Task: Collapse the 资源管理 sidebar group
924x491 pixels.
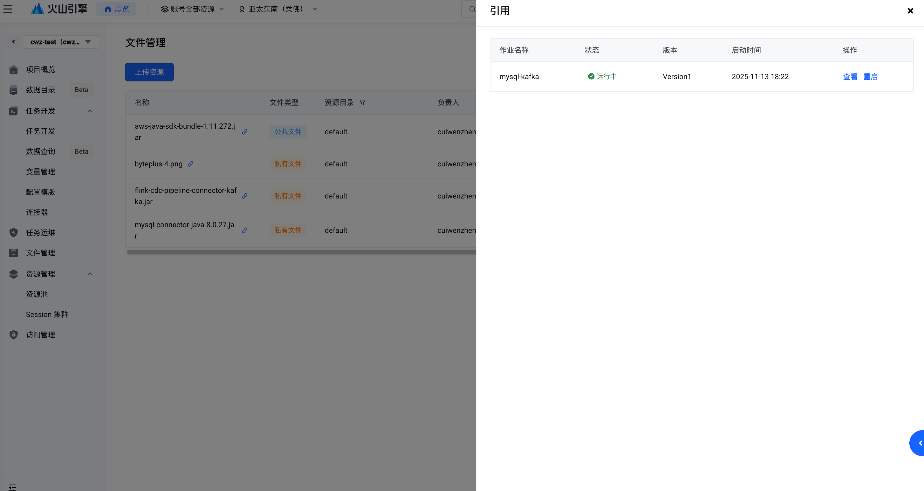Action: [90, 274]
